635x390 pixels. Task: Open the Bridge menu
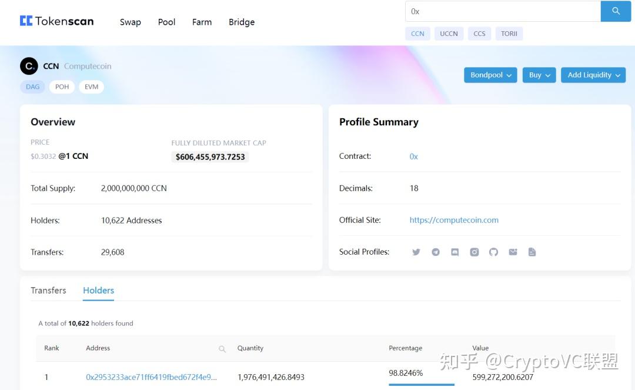click(x=242, y=22)
